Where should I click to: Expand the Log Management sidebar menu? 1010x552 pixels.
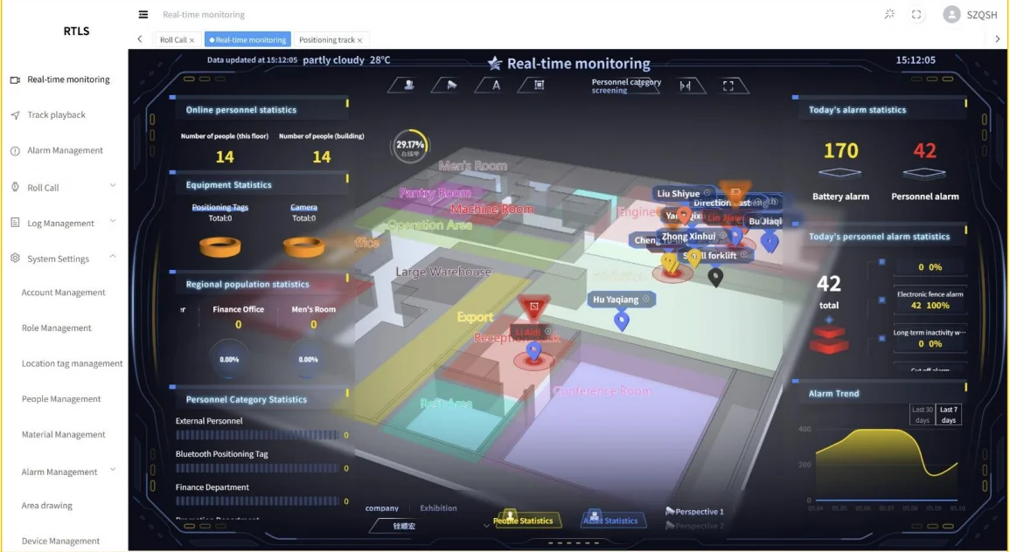tap(113, 221)
